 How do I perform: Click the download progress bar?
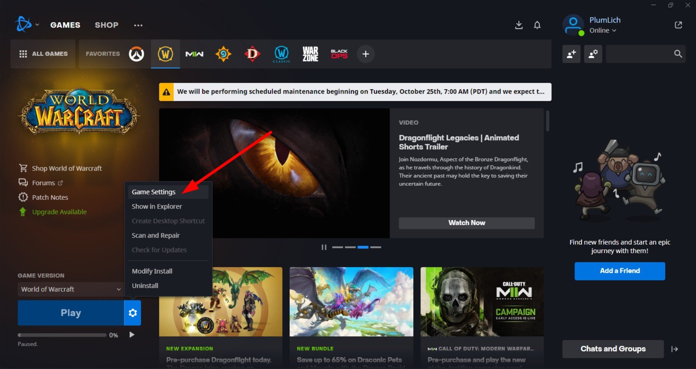click(62, 335)
